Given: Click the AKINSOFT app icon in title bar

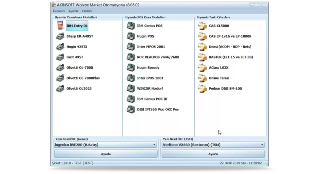Looking at the screenshot, I should [x=54, y=5].
